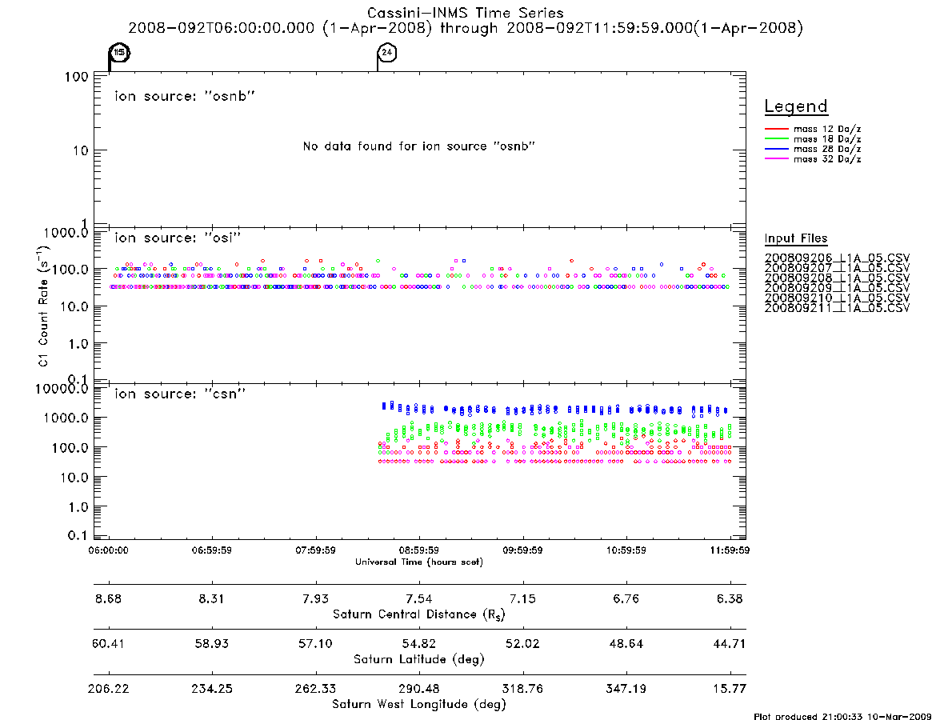Click the 44.71 latitude value
This screenshot has width=932, height=720.
pyautogui.click(x=730, y=644)
